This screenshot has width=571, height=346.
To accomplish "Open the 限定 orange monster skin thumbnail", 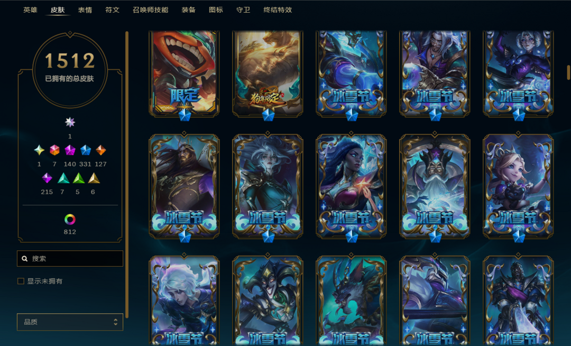I will pos(185,74).
